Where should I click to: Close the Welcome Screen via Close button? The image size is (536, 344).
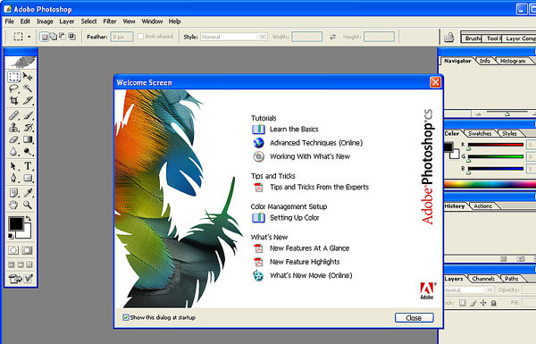coord(415,318)
